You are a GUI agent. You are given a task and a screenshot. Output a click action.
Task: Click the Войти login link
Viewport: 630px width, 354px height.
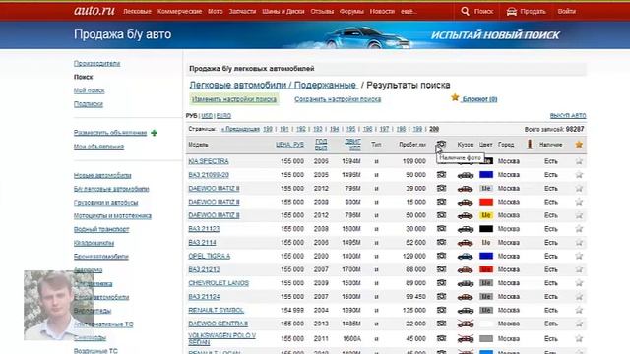click(x=567, y=11)
